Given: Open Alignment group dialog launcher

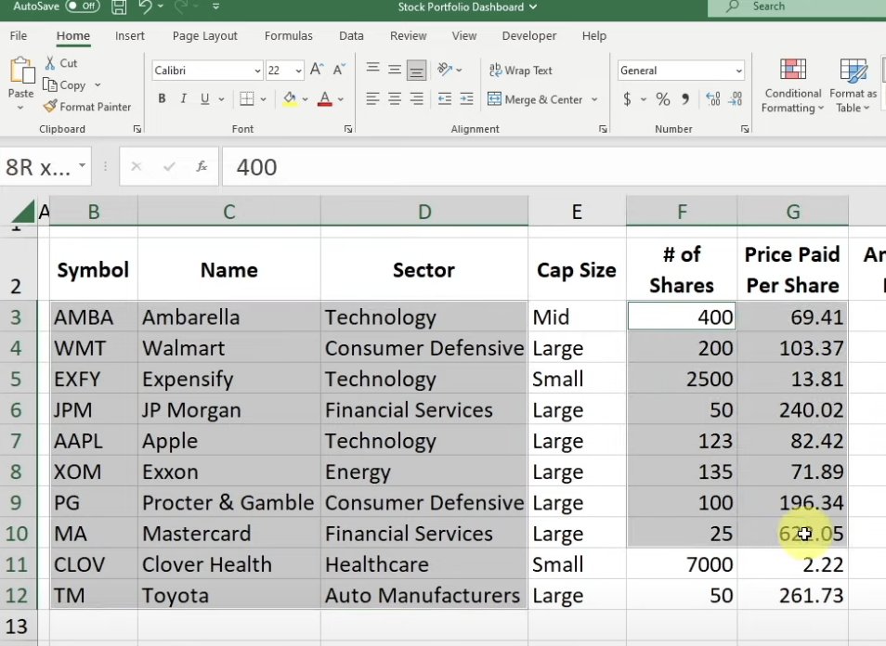Looking at the screenshot, I should pos(603,129).
